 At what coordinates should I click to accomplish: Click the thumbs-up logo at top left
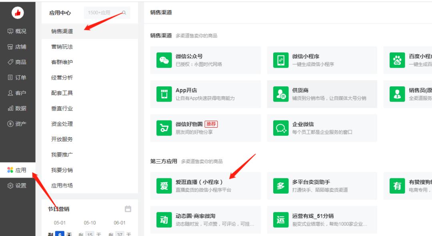click(x=17, y=12)
